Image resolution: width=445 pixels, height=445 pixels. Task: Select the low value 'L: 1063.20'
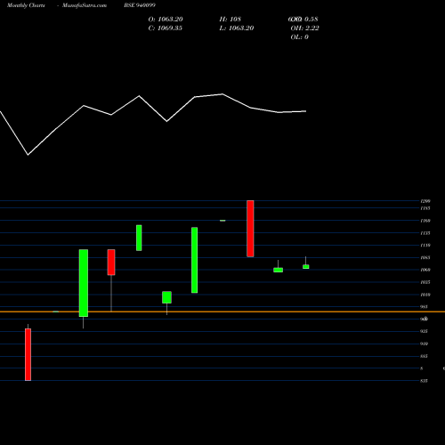point(237,28)
